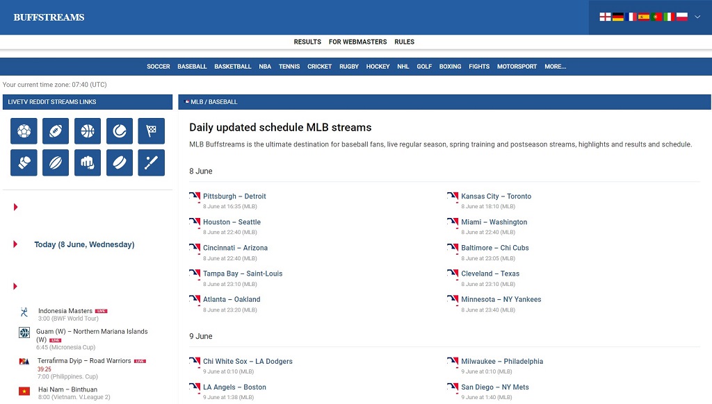
Task: Open the Cleveland – Texas stream link
Action: coord(490,274)
